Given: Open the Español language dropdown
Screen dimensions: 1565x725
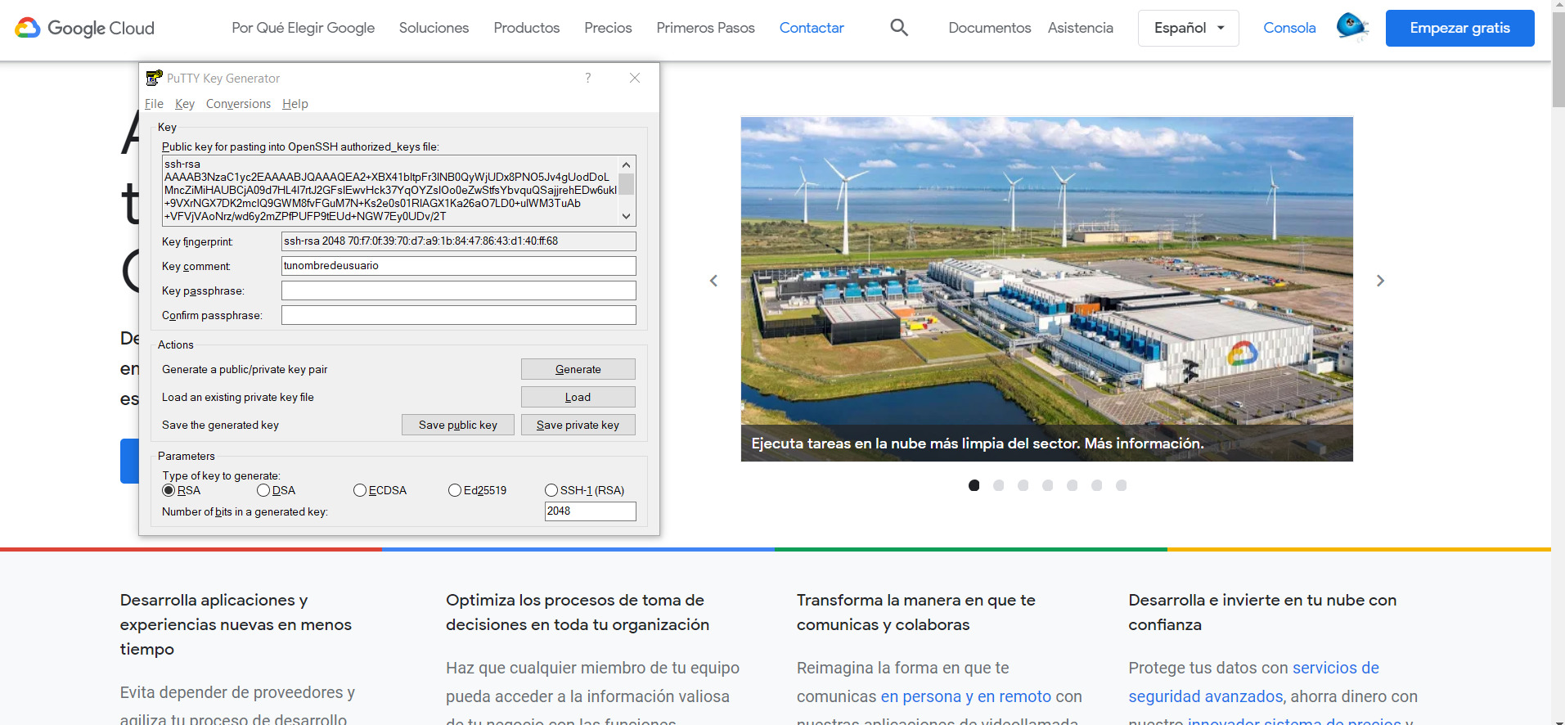Looking at the screenshot, I should point(1188,28).
